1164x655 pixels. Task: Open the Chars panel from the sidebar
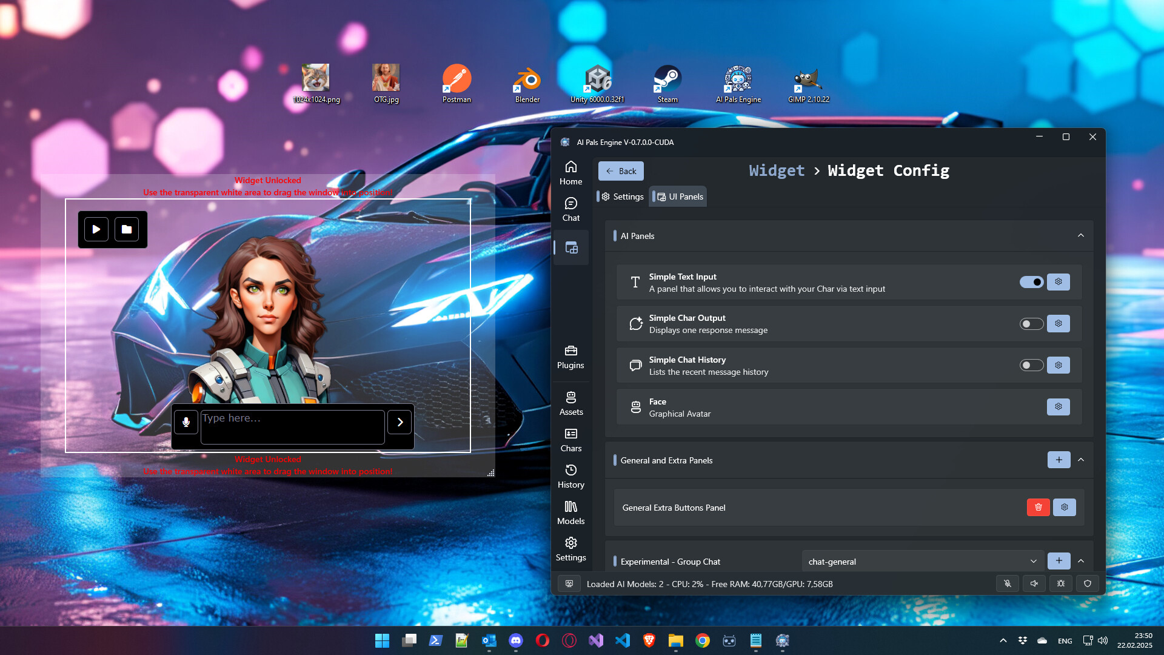point(570,439)
